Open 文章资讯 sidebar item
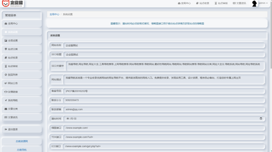This screenshot has height=152, width=272. (x=22, y=117)
